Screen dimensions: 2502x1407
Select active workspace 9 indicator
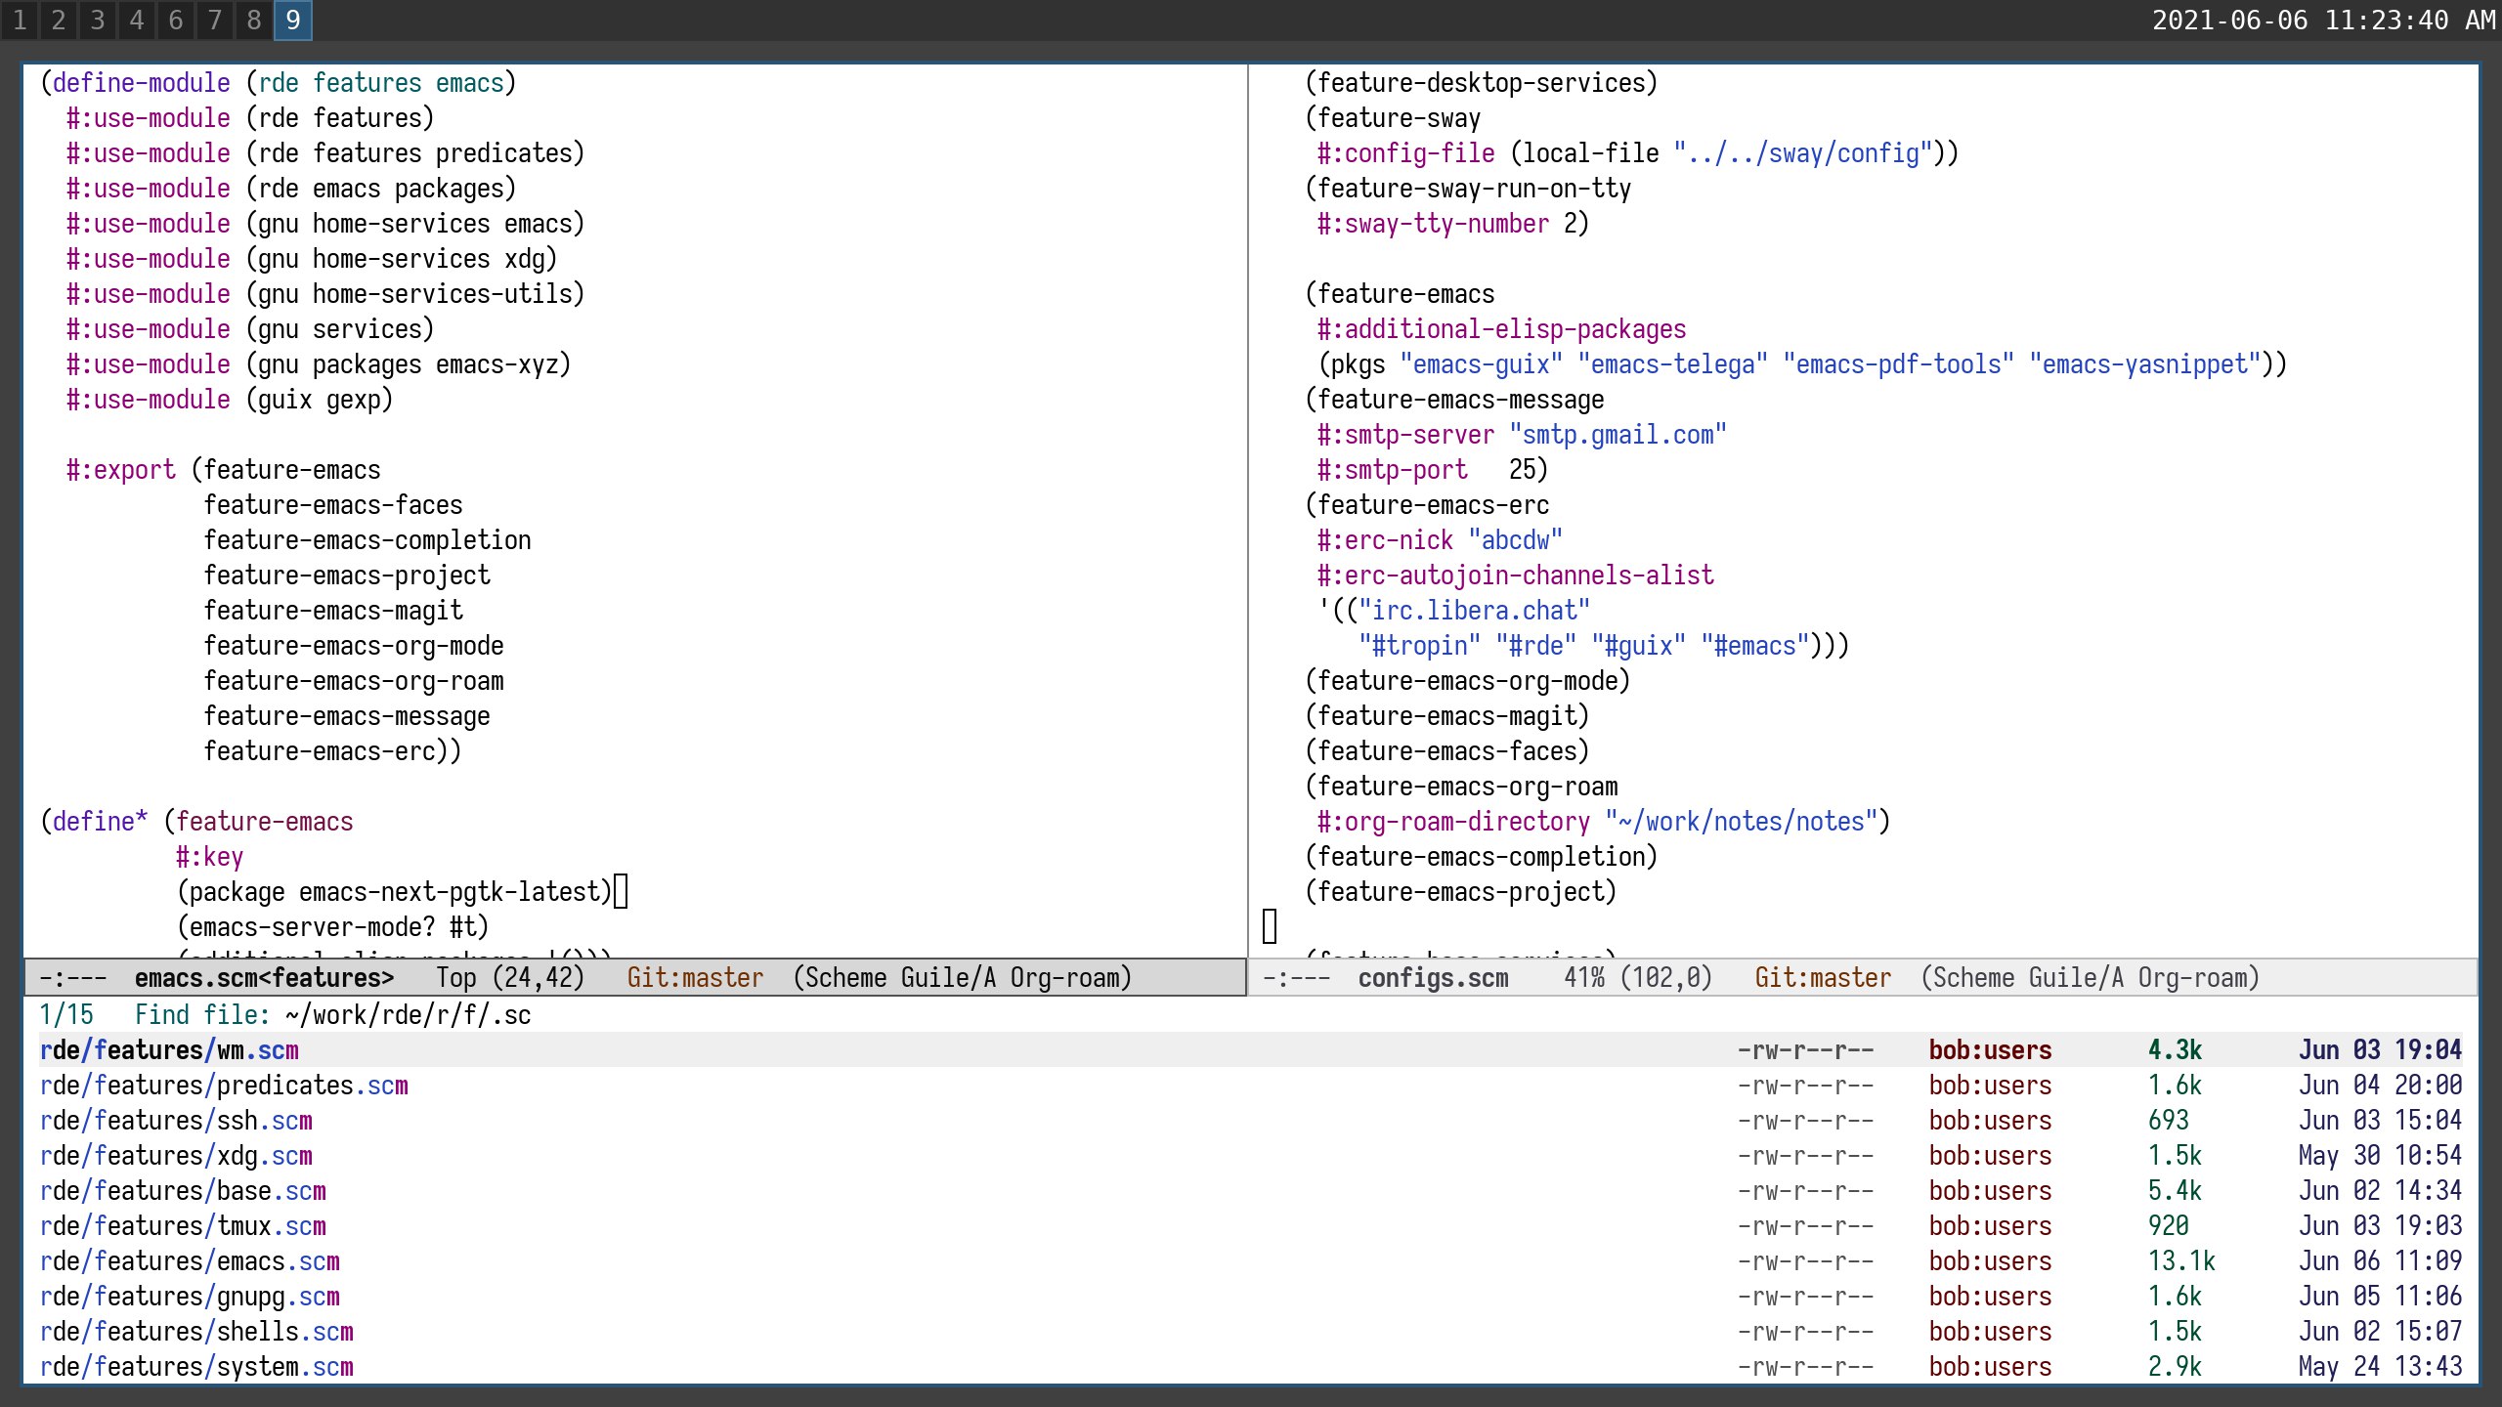click(x=292, y=21)
